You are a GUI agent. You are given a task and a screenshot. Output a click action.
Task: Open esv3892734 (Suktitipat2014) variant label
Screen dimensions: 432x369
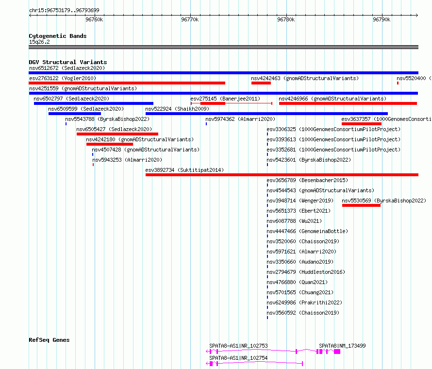[x=184, y=170]
